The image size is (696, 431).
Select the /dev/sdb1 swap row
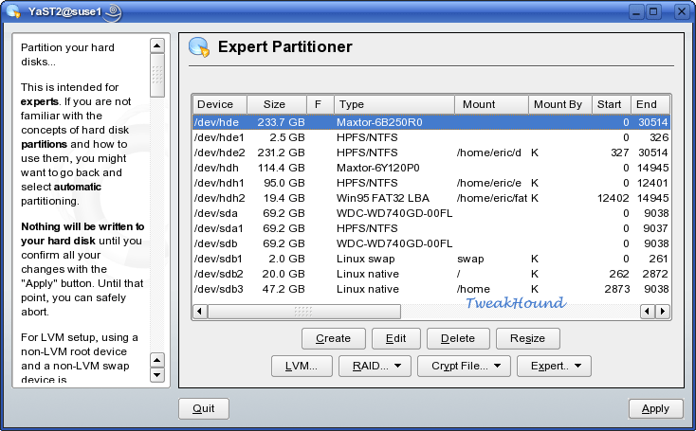click(x=431, y=259)
